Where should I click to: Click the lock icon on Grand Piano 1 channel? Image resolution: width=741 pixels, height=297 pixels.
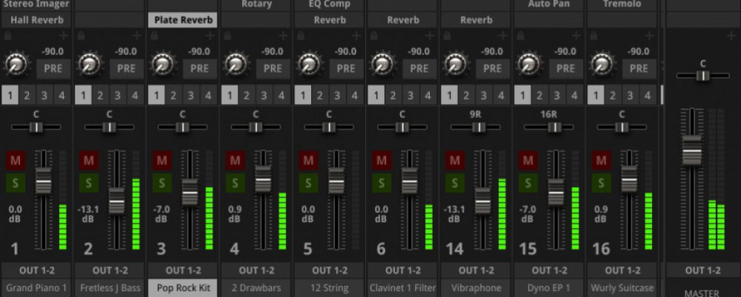click(x=7, y=36)
